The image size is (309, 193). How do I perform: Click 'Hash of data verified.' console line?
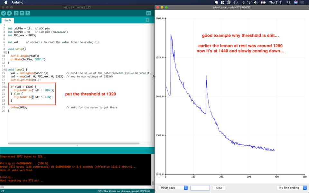[x=16, y=170]
